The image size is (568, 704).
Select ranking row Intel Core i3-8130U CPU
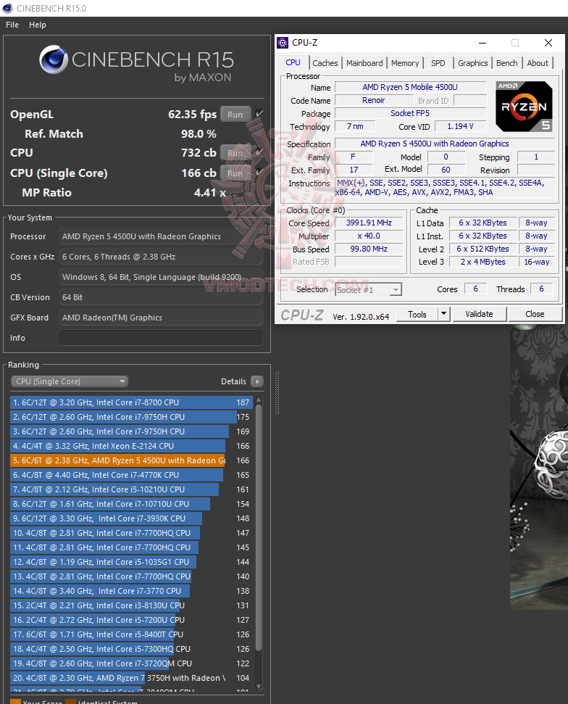pos(131,605)
